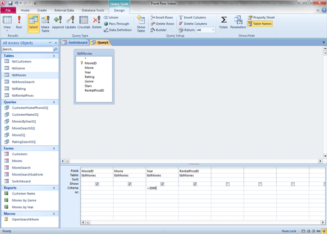The height and width of the screenshot is (234, 327).
Task: Open the Parameters dialog
Action: 238,22
